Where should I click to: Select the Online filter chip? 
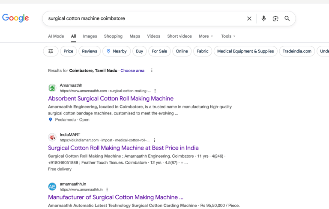[182, 51]
